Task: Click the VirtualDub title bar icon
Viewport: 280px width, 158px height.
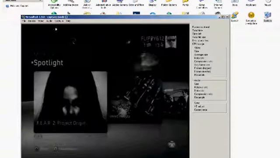Action: pos(23,17)
